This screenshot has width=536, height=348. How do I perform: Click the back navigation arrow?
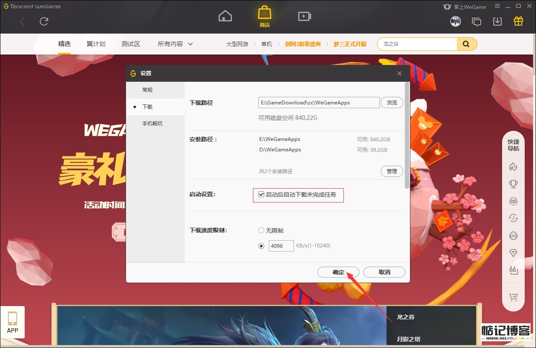click(x=22, y=21)
